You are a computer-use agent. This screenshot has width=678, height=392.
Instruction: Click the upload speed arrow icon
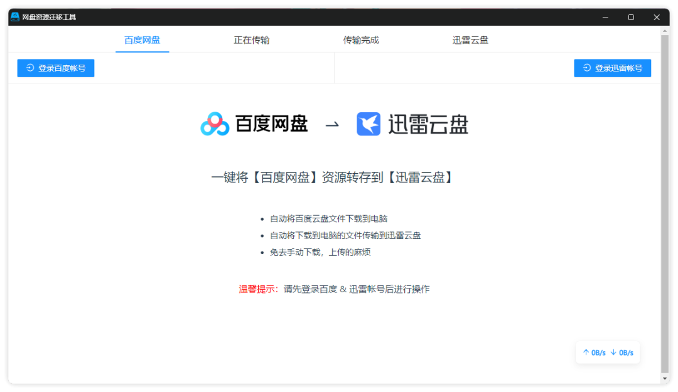point(586,352)
